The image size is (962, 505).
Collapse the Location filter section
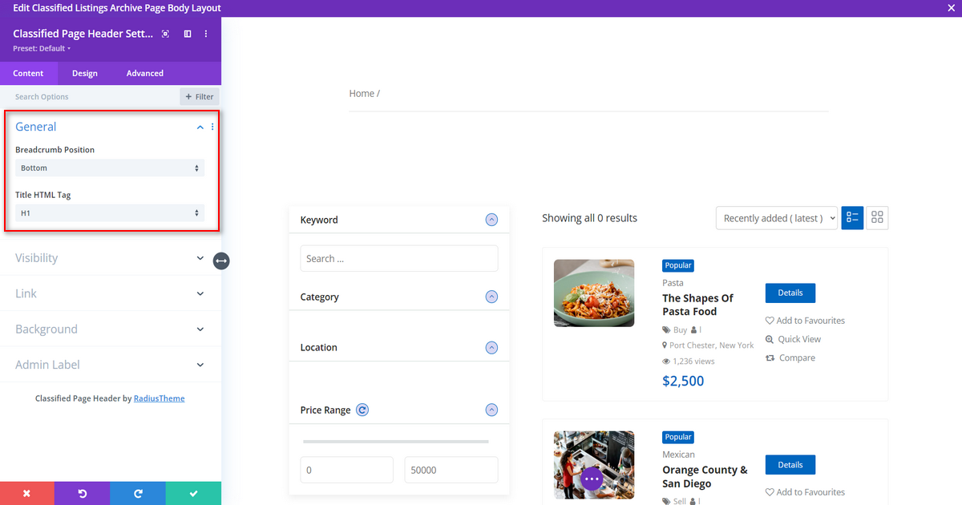coord(491,347)
